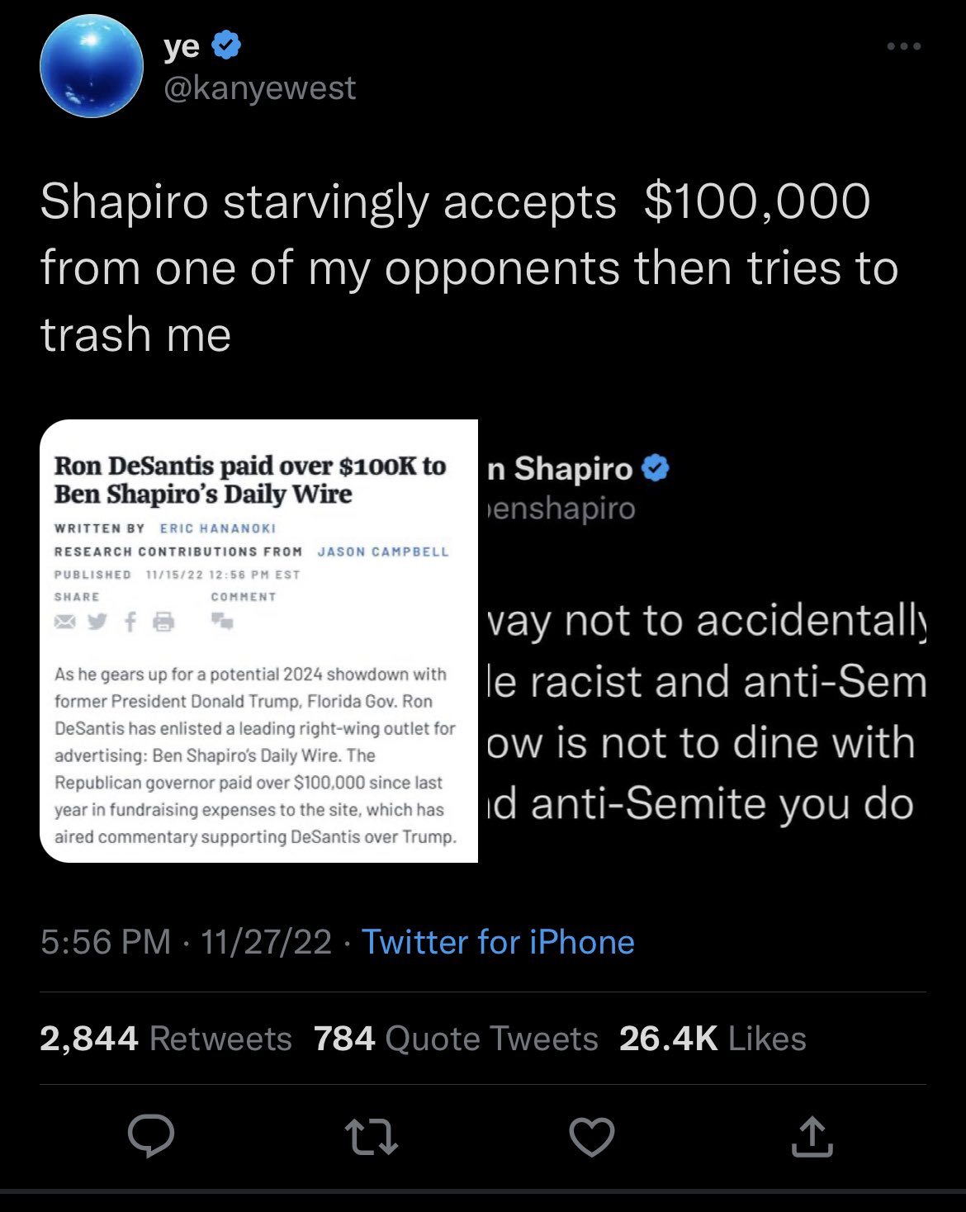Click the envelope email share icon
The height and width of the screenshot is (1212, 966).
[65, 621]
